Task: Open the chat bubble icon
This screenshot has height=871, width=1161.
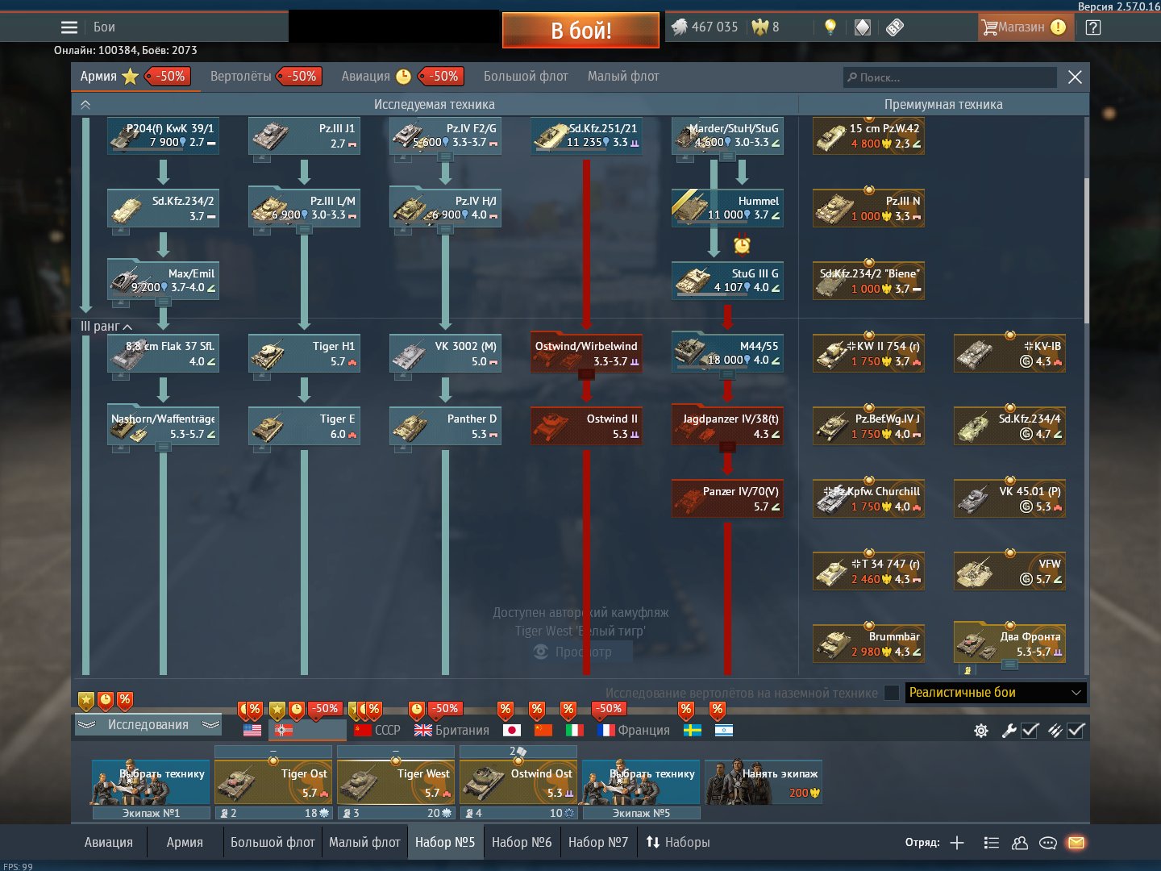Action: click(1048, 843)
